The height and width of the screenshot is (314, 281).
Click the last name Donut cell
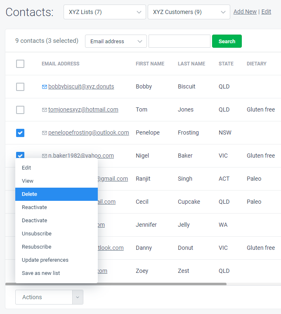[185, 248]
